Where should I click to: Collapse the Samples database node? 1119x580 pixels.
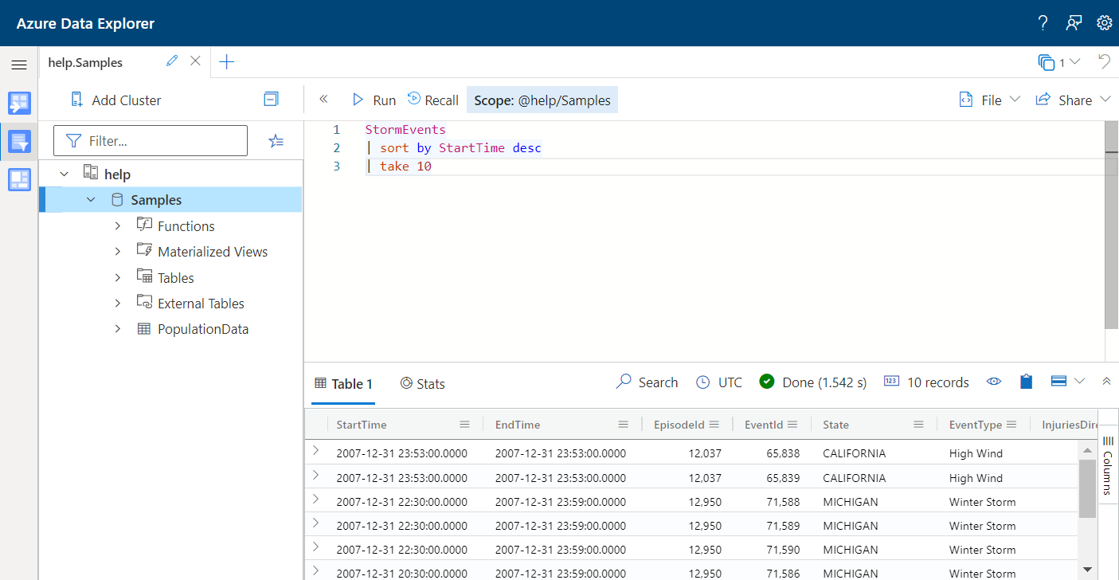[x=92, y=200]
